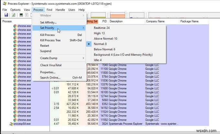
Task: Click the 453,140 K working set cell
Action: click(x=92, y=104)
